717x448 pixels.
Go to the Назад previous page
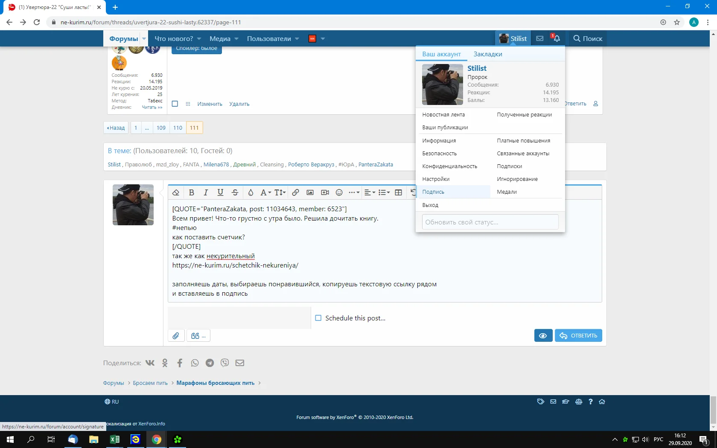click(116, 128)
